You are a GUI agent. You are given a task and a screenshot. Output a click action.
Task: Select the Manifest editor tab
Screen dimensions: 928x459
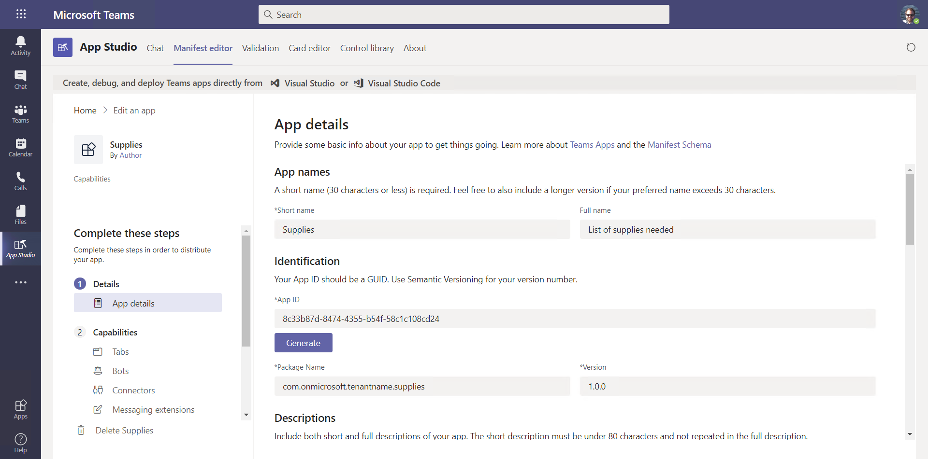203,48
